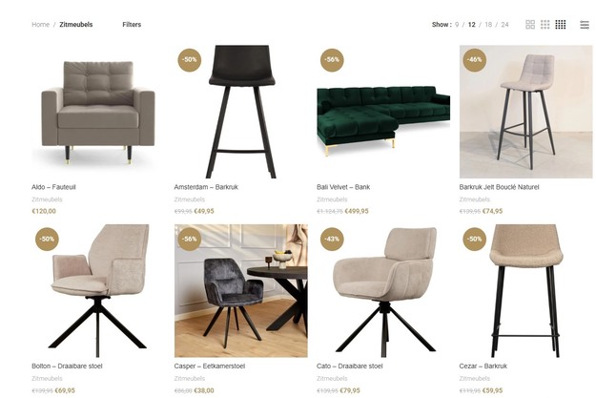Open the sorting options icon at top right
596x398 pixels.
[x=585, y=25]
